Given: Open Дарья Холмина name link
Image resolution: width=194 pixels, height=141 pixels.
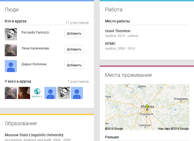Looking at the screenshot, I should click(x=34, y=64).
